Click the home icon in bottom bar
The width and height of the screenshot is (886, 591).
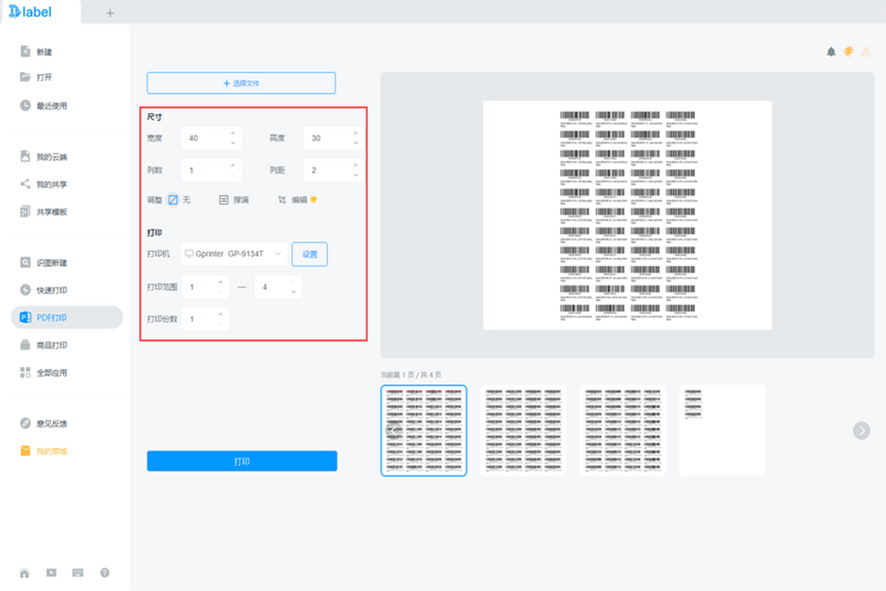pos(24,573)
